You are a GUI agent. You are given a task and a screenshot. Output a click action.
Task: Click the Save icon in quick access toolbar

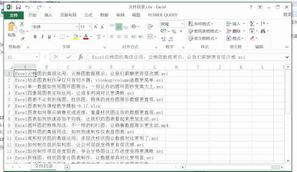18,7
